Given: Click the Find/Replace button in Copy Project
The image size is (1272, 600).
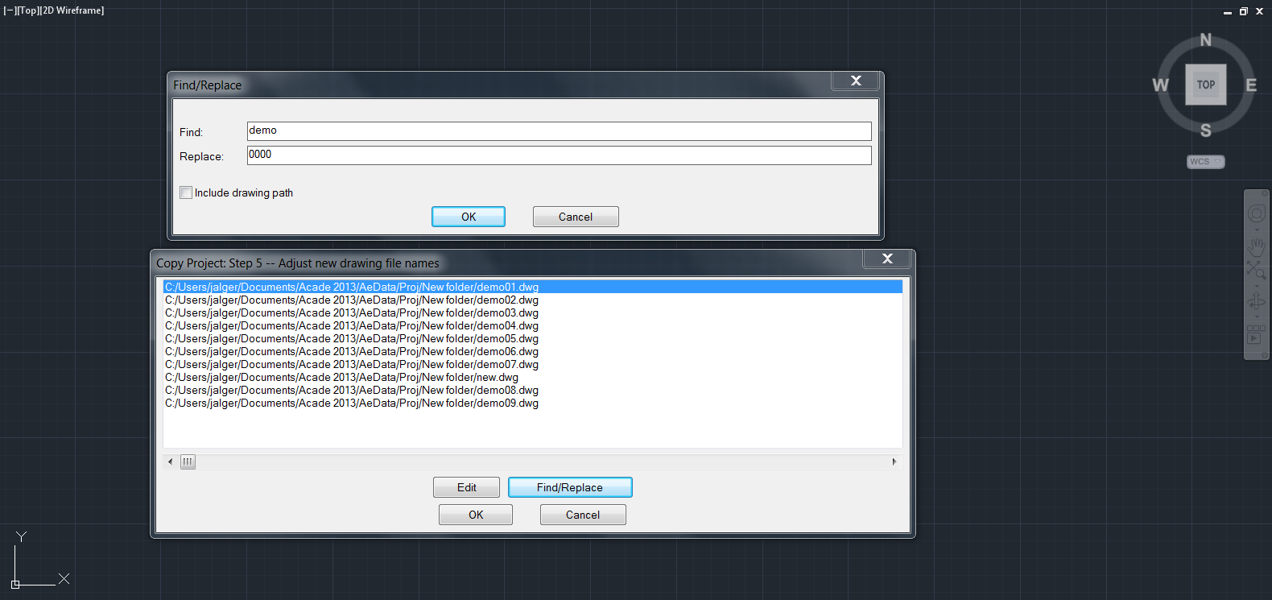Looking at the screenshot, I should 570,487.
